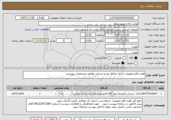The height and width of the screenshot is (120, 171).
Task: Click the validity time field 12:00
Action: pos(88,41)
